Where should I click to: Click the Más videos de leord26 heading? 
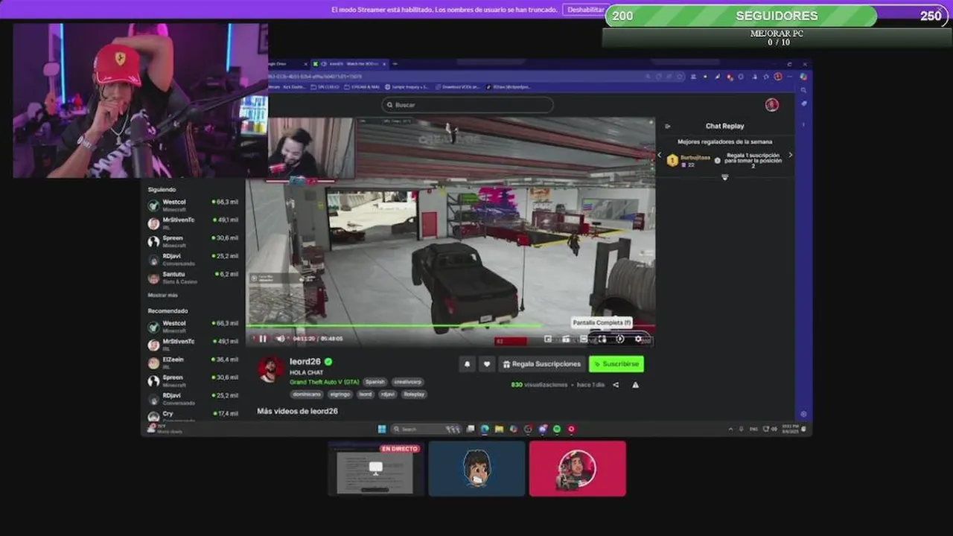pos(298,411)
